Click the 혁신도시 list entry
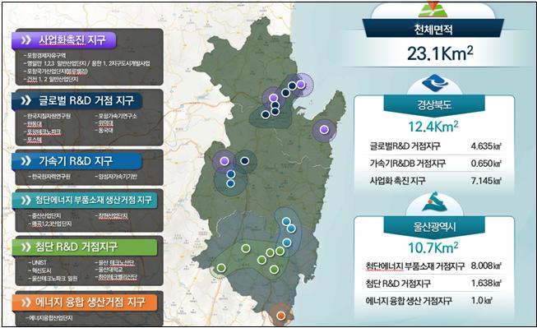The height and width of the screenshot is (328, 537). click(x=41, y=270)
